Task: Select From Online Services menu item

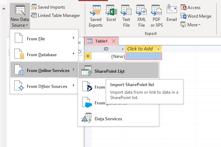Action: [44, 70]
